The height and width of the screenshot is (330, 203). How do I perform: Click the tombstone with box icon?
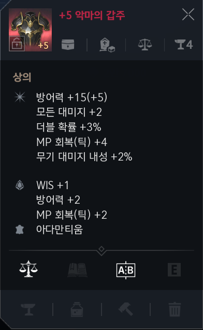[107, 45]
